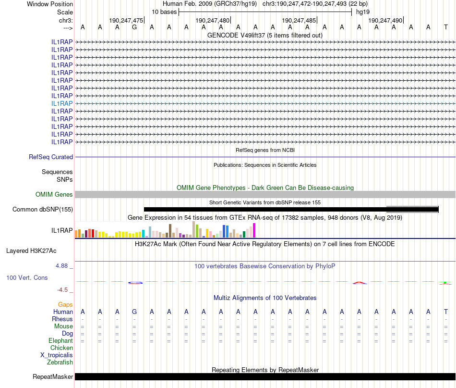
Task: Click the RefSeq Curated track label
Action: click(51, 157)
